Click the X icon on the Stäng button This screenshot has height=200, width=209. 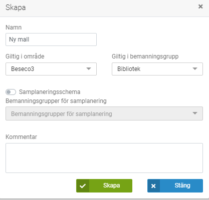tap(153, 186)
